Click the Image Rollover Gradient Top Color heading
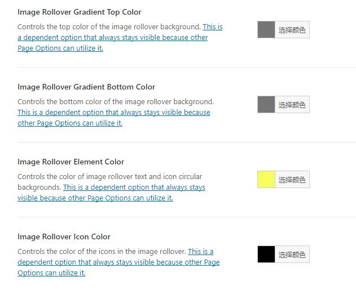The width and height of the screenshot is (356, 290). coord(80,12)
